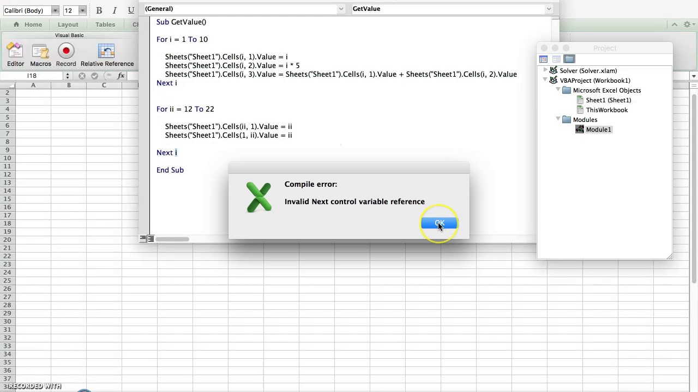Click the Name Box showing I18
This screenshot has width=698, height=392.
(x=32, y=76)
